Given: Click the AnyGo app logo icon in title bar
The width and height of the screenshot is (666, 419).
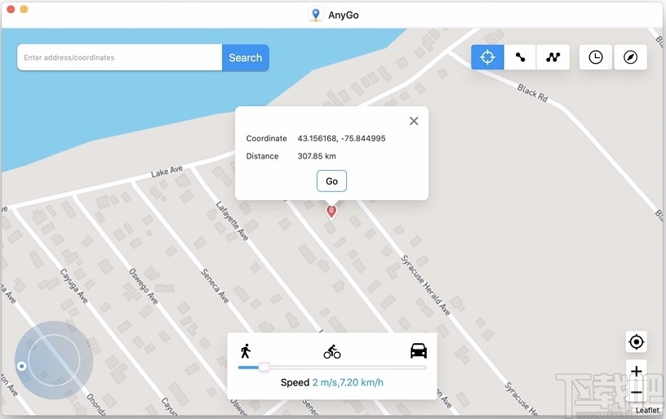Looking at the screenshot, I should pyautogui.click(x=316, y=15).
